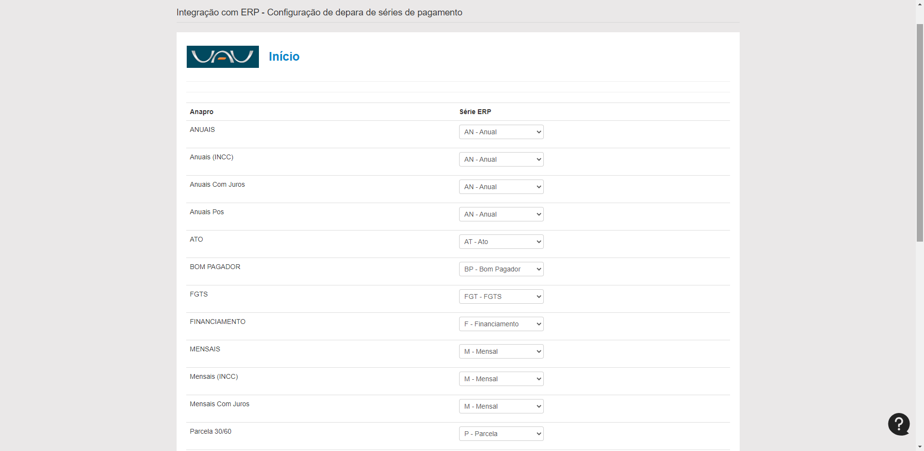Open the FGTS series dropdown
924x451 pixels.
point(501,296)
